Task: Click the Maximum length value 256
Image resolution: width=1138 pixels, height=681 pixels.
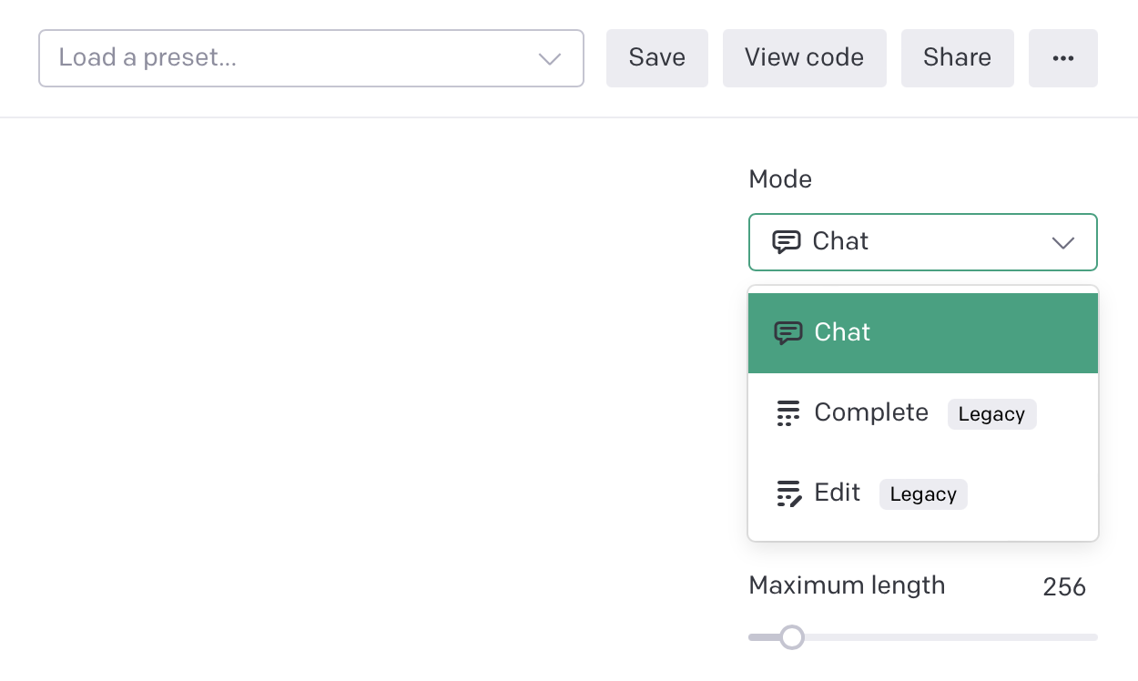Action: (x=1064, y=587)
